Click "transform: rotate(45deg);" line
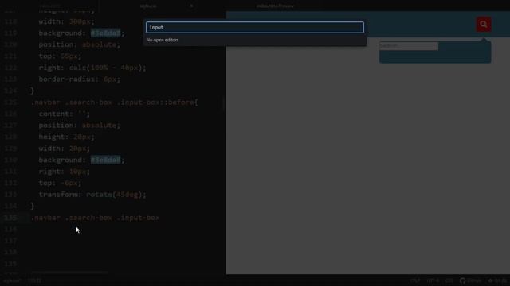 [92, 195]
